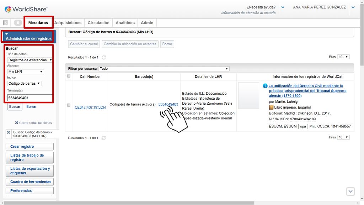Click the Buscar search button
This screenshot has width=364, height=205.
(x=15, y=107)
